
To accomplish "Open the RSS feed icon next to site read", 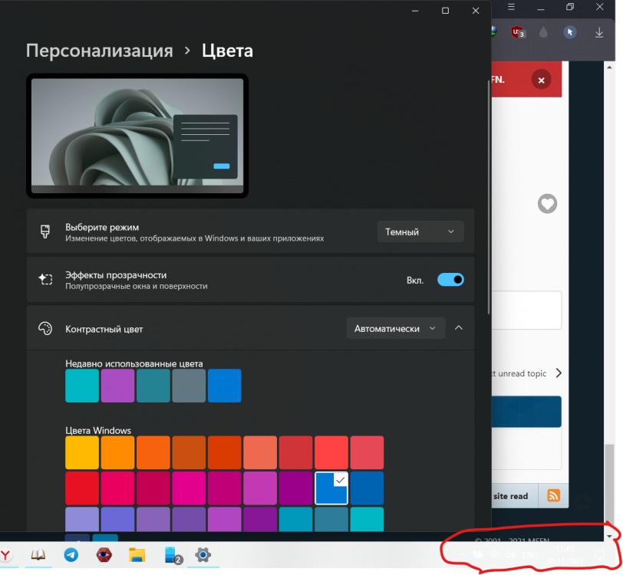I will tap(552, 496).
